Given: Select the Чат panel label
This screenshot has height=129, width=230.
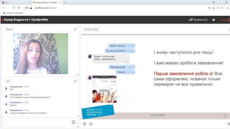Looking at the screenshot, I should (x=8, y=81).
